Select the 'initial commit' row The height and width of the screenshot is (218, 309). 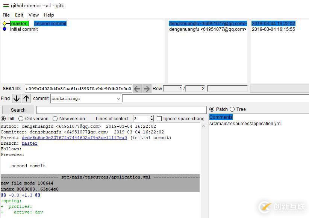(x=24, y=29)
